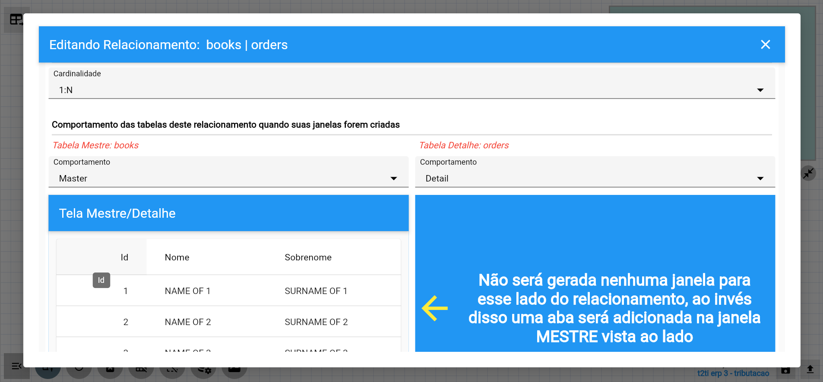
Task: Click the Nome column header
Action: (x=177, y=257)
